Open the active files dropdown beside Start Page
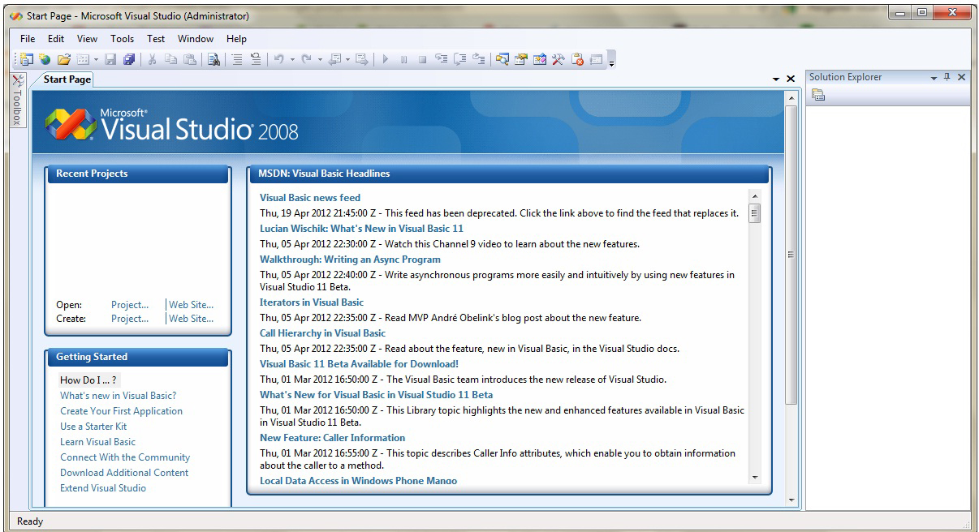The width and height of the screenshot is (979, 532). click(x=776, y=79)
